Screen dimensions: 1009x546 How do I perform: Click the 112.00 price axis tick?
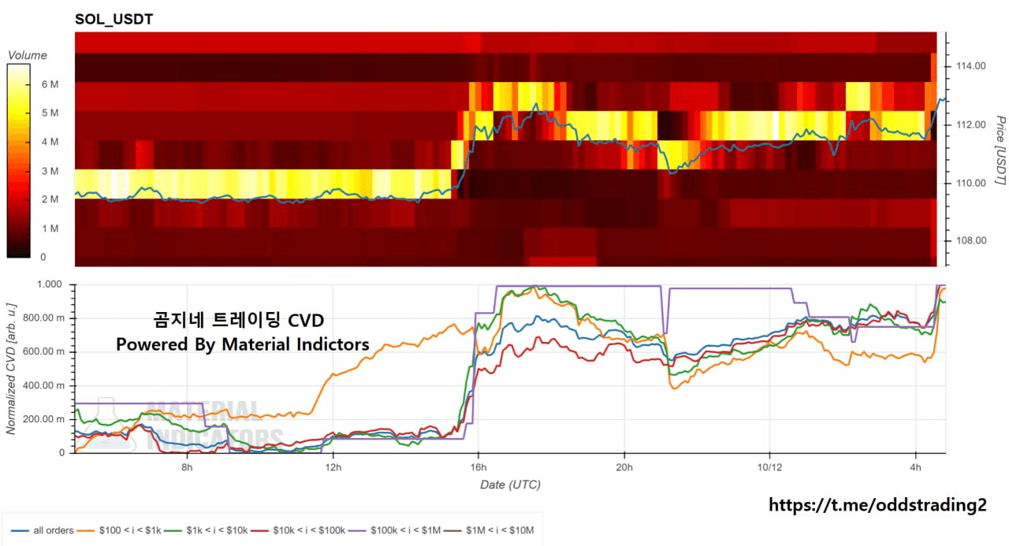970,124
